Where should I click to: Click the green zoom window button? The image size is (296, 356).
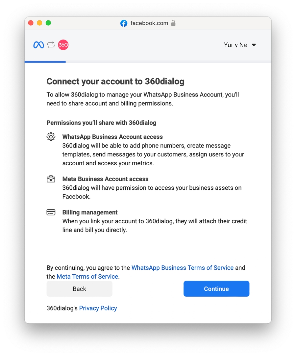48,23
